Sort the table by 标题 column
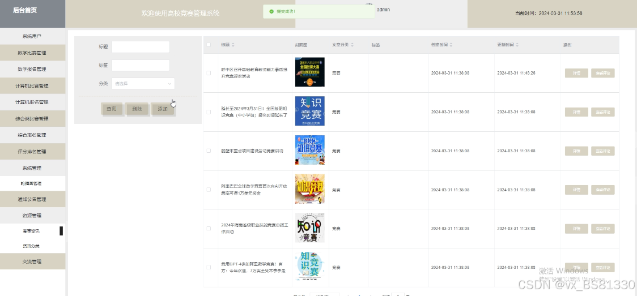 (x=233, y=45)
